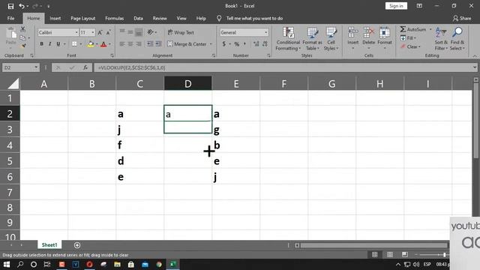Toggle Merge & Center
The image size is (480, 270).
point(187,44)
